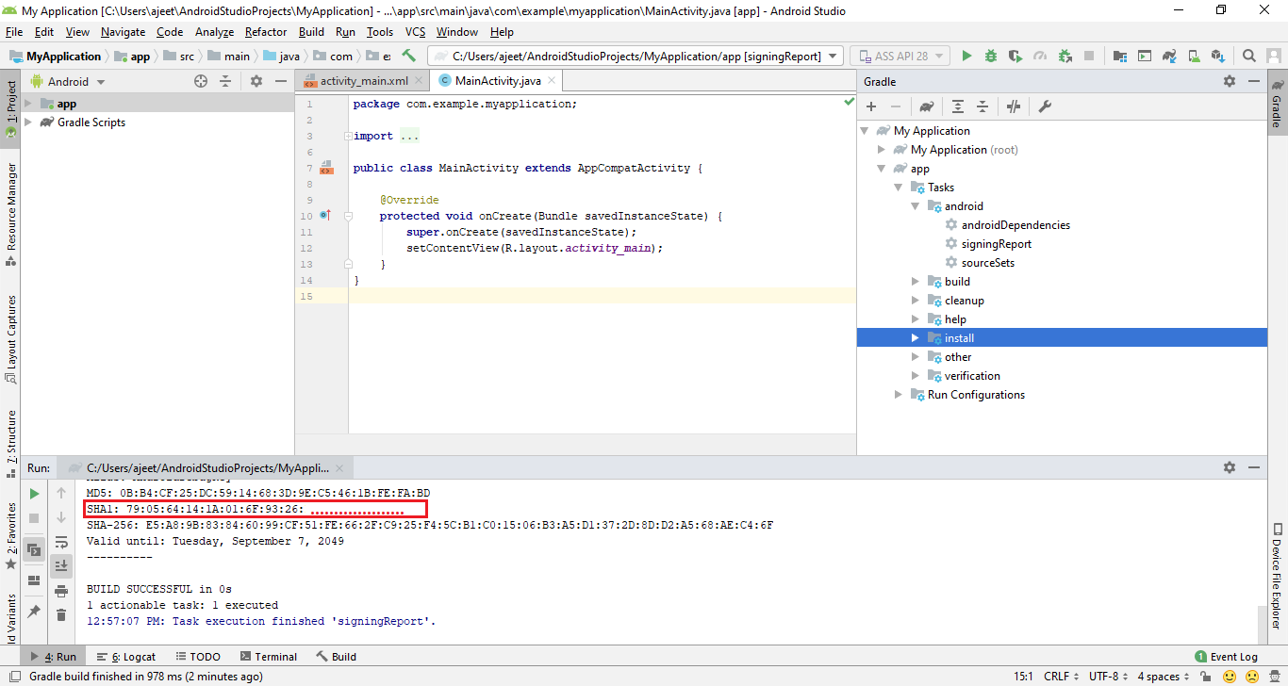Open Project Structure from the toolbar
Viewport: 1288px width, 686px height.
(x=1119, y=57)
